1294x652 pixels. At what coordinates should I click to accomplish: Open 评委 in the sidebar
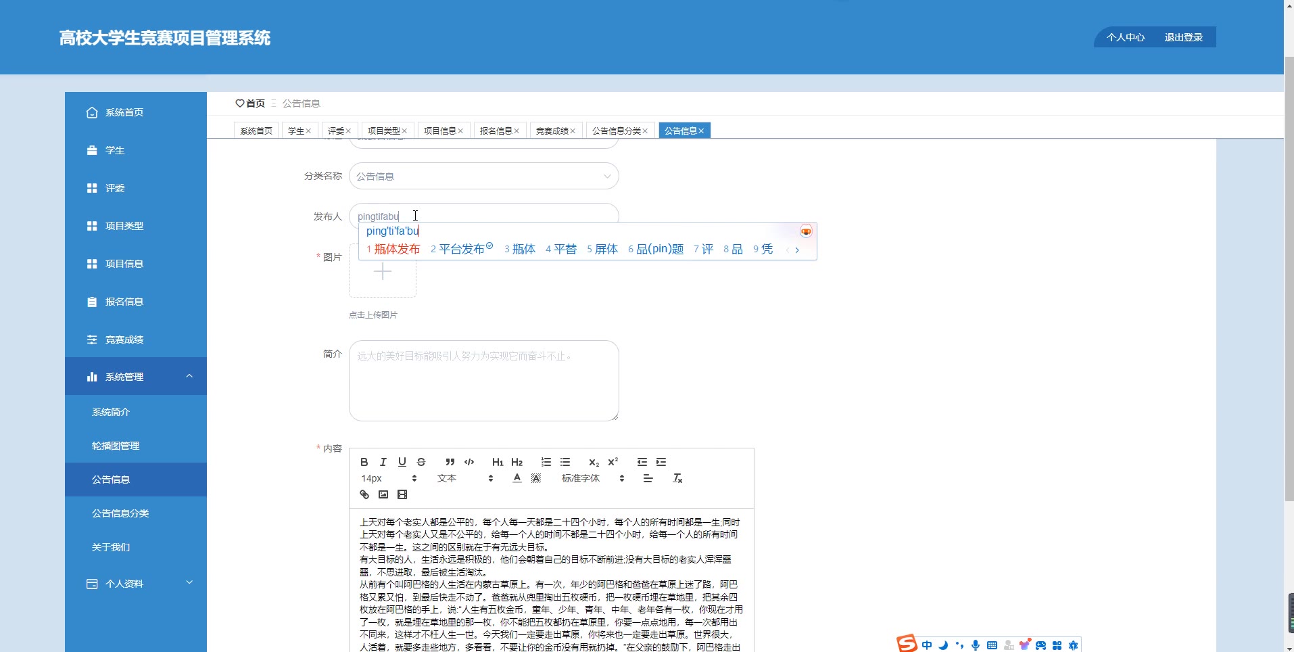click(136, 187)
